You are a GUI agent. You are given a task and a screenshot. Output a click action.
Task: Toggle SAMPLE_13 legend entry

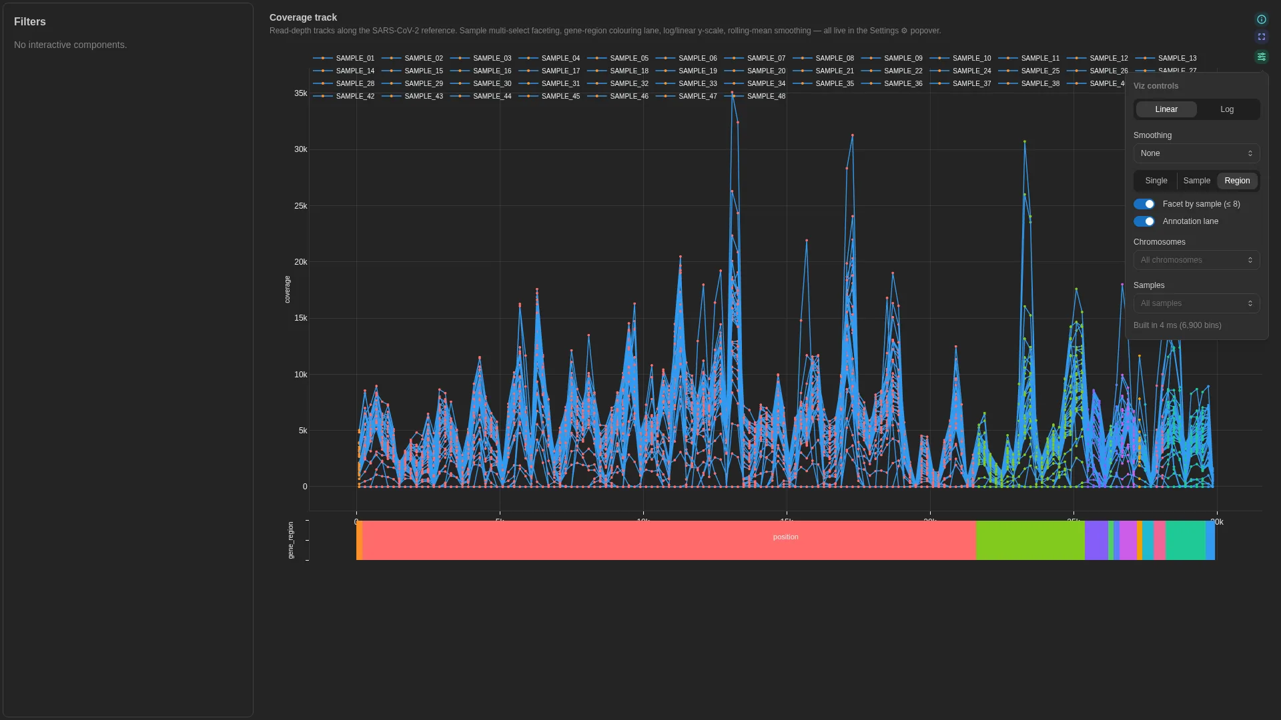coord(1166,59)
